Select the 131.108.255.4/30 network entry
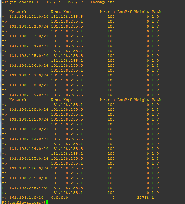This screenshot has height=204, width=185. (29, 188)
